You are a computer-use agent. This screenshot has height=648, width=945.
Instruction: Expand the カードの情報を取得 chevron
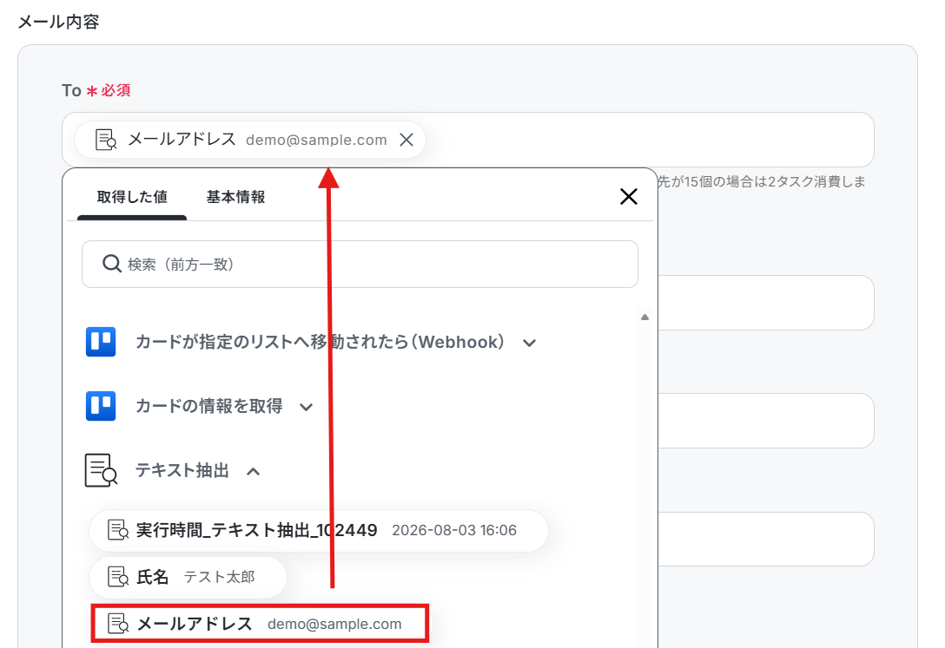point(306,408)
